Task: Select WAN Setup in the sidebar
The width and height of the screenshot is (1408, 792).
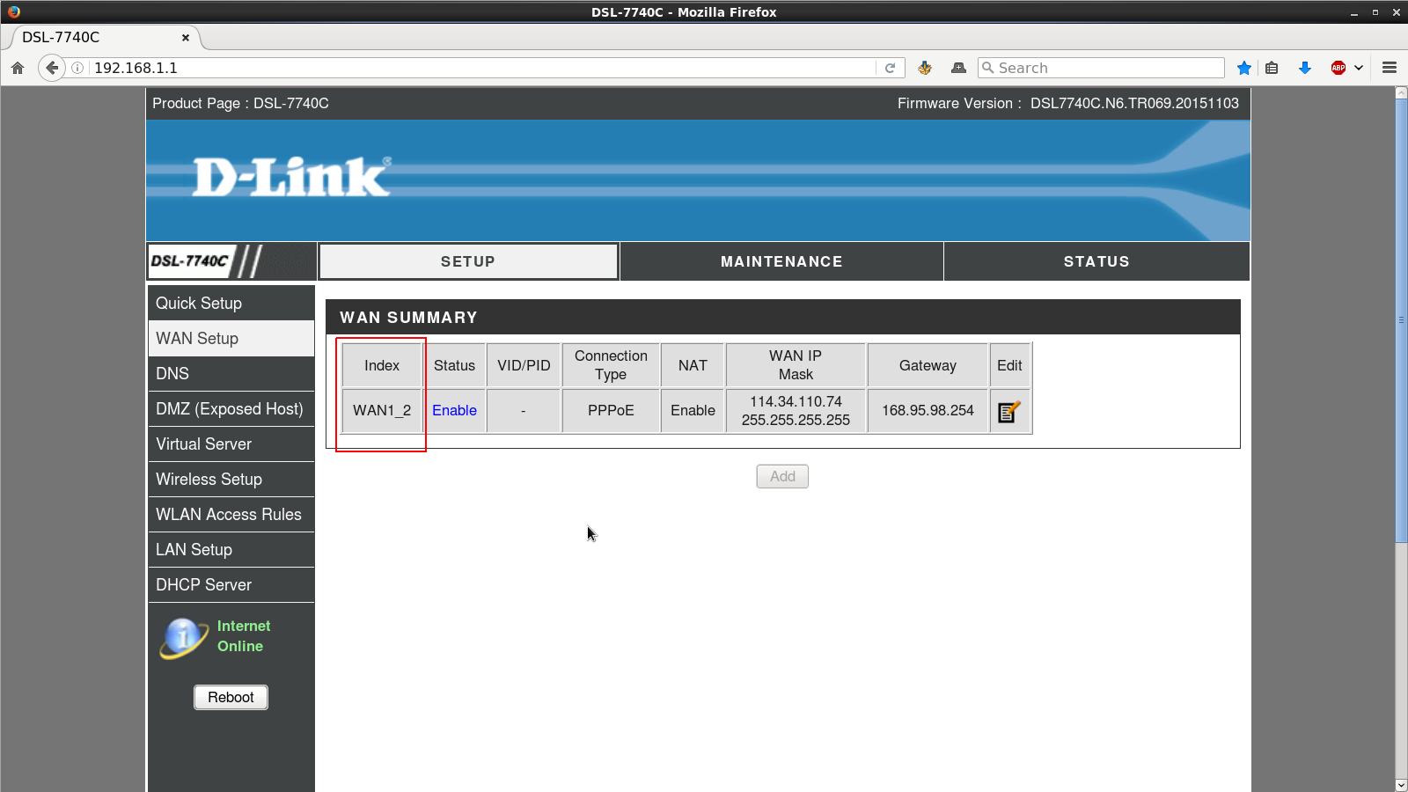Action: (231, 338)
